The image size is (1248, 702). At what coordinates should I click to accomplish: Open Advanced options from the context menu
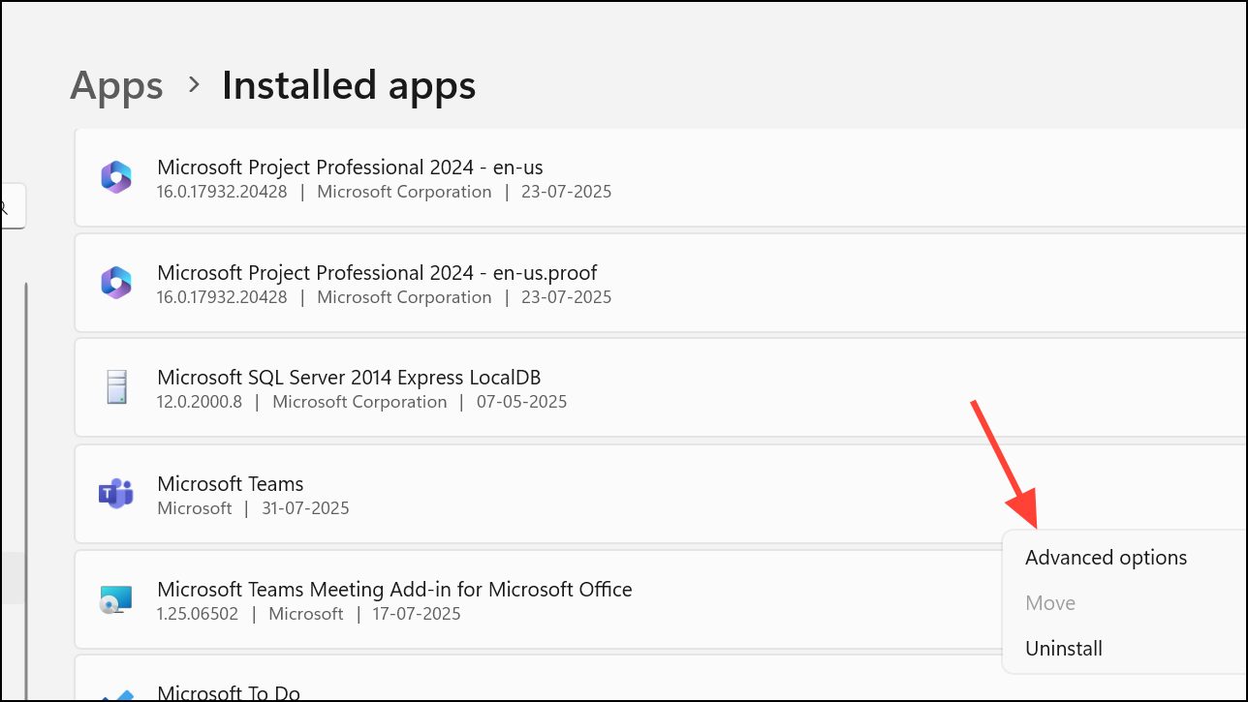tap(1106, 558)
